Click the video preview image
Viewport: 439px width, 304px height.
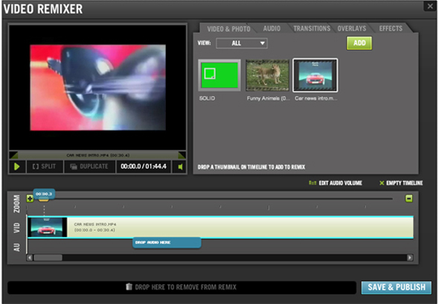click(x=97, y=87)
